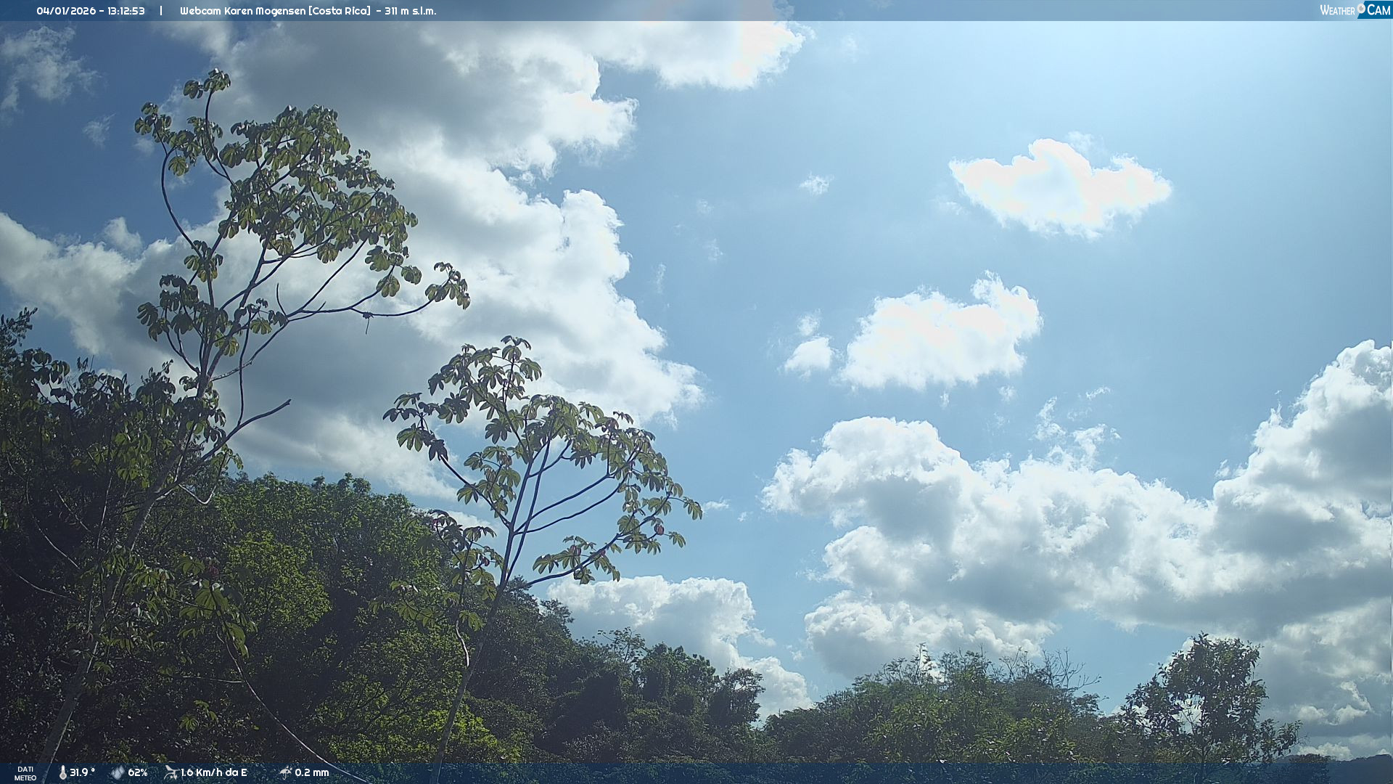This screenshot has width=1393, height=784.
Task: Select the 31.9° temperature reading
Action: tap(82, 773)
